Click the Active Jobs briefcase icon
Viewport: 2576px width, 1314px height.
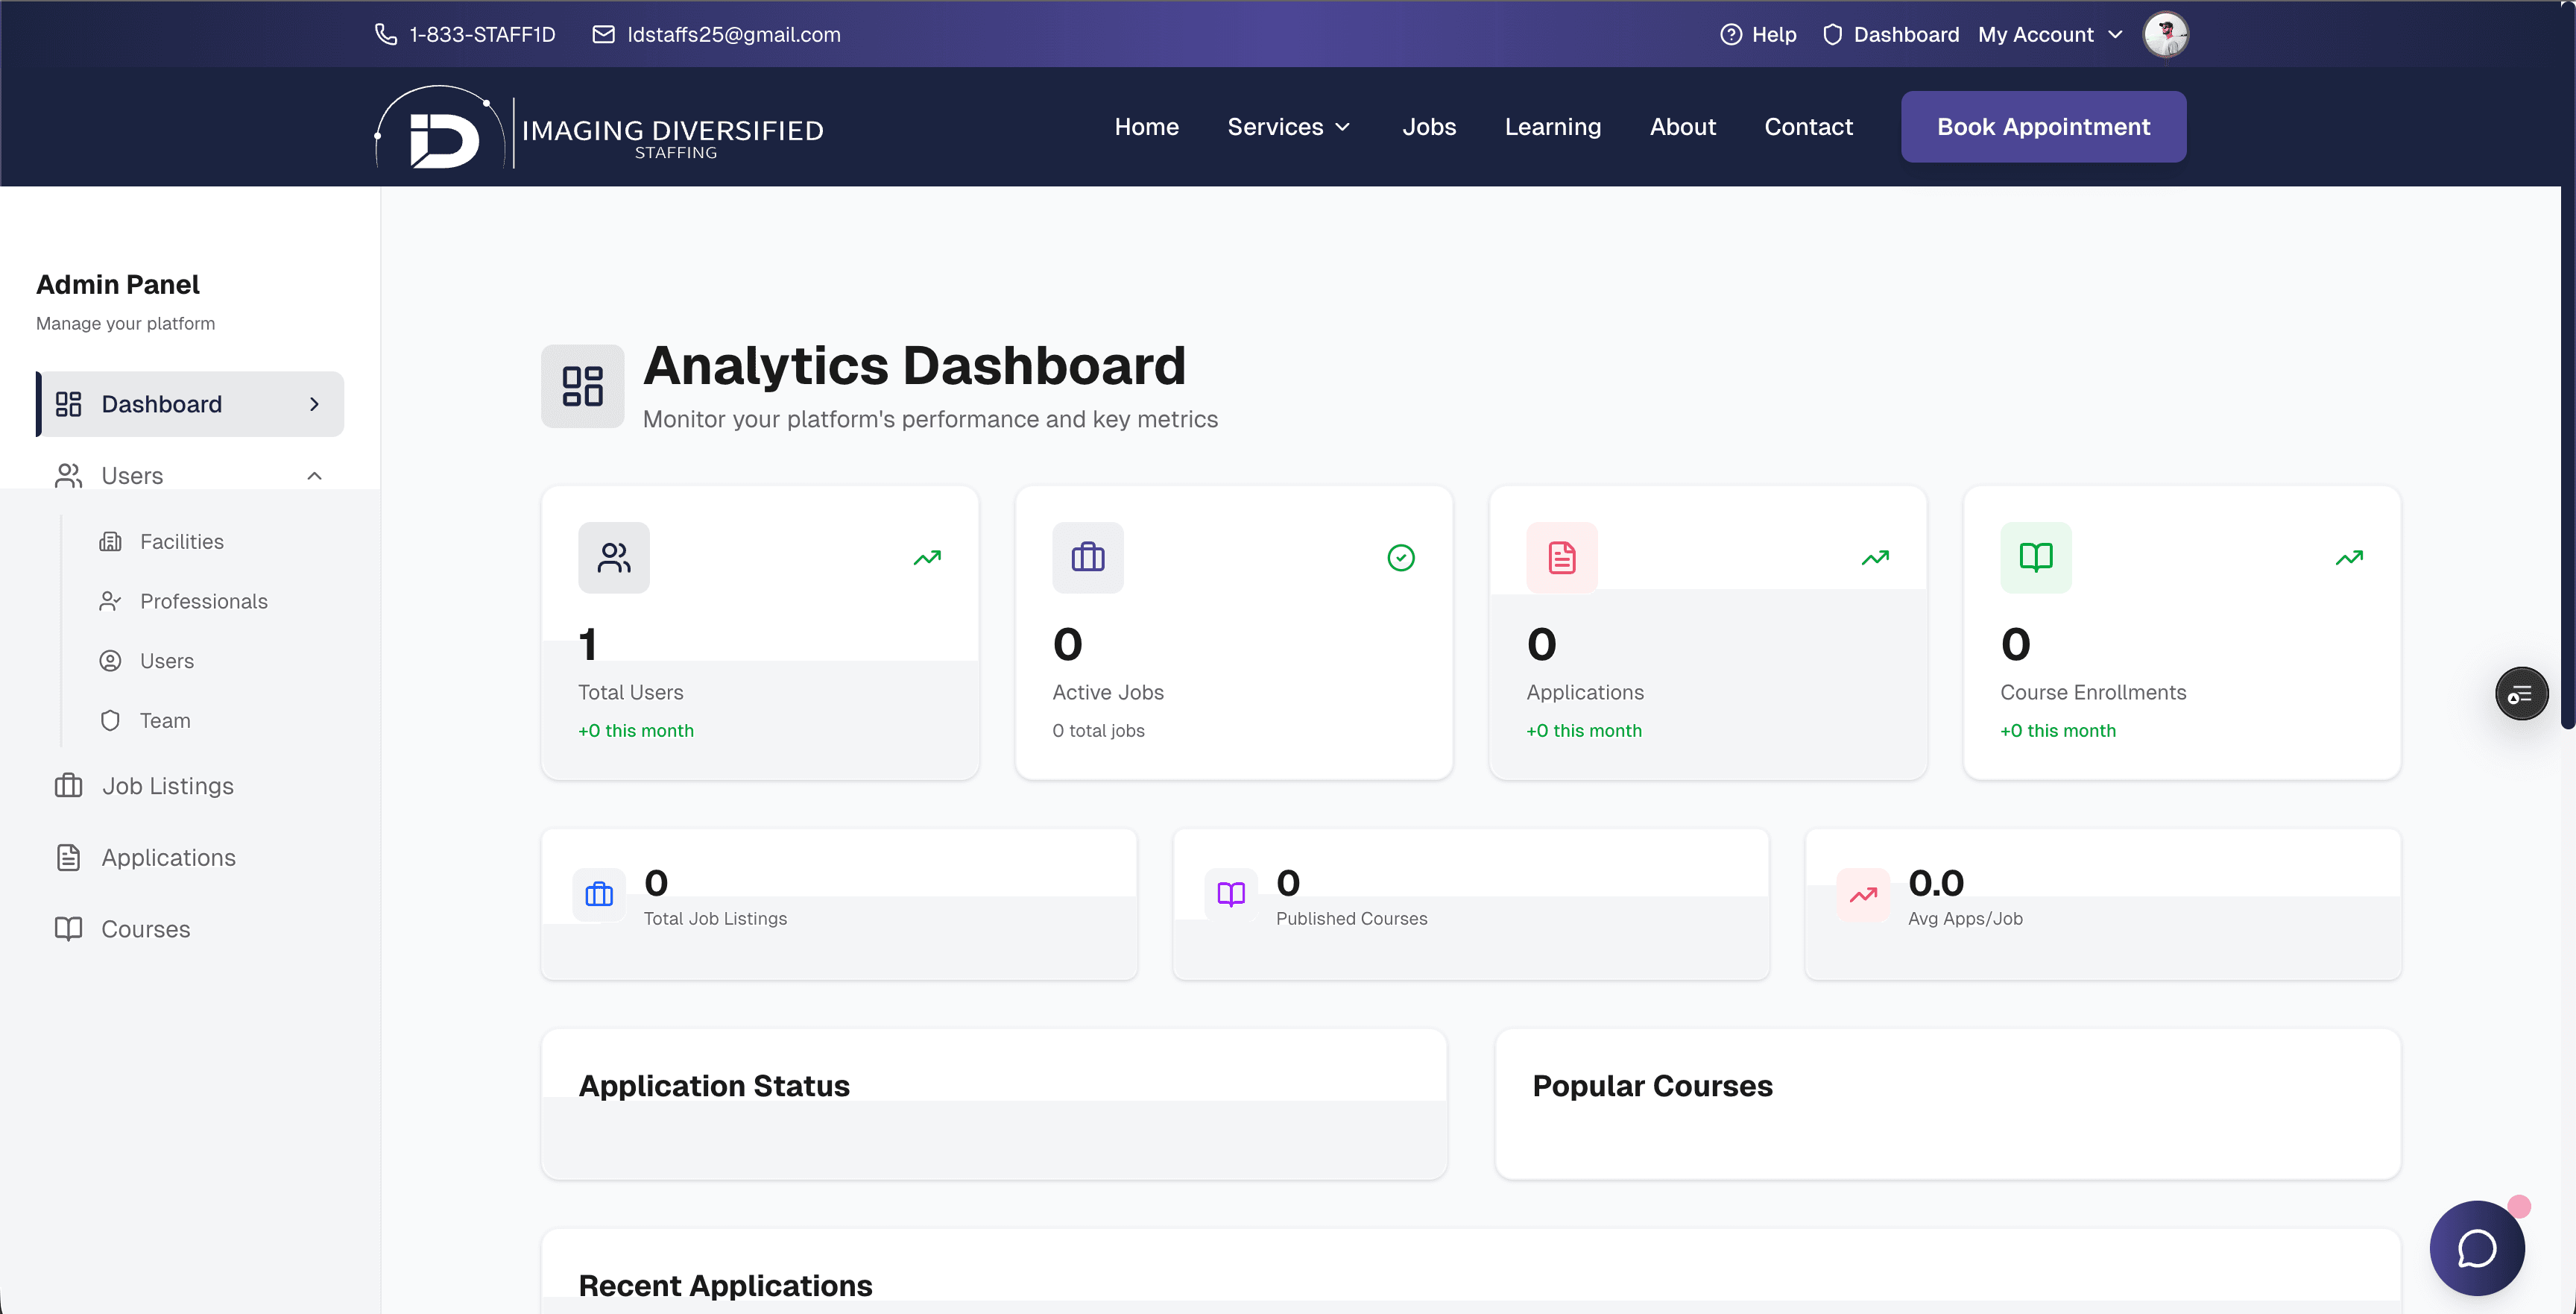pyautogui.click(x=1087, y=557)
